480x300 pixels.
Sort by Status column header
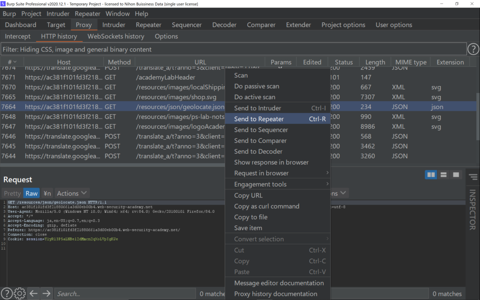(344, 62)
